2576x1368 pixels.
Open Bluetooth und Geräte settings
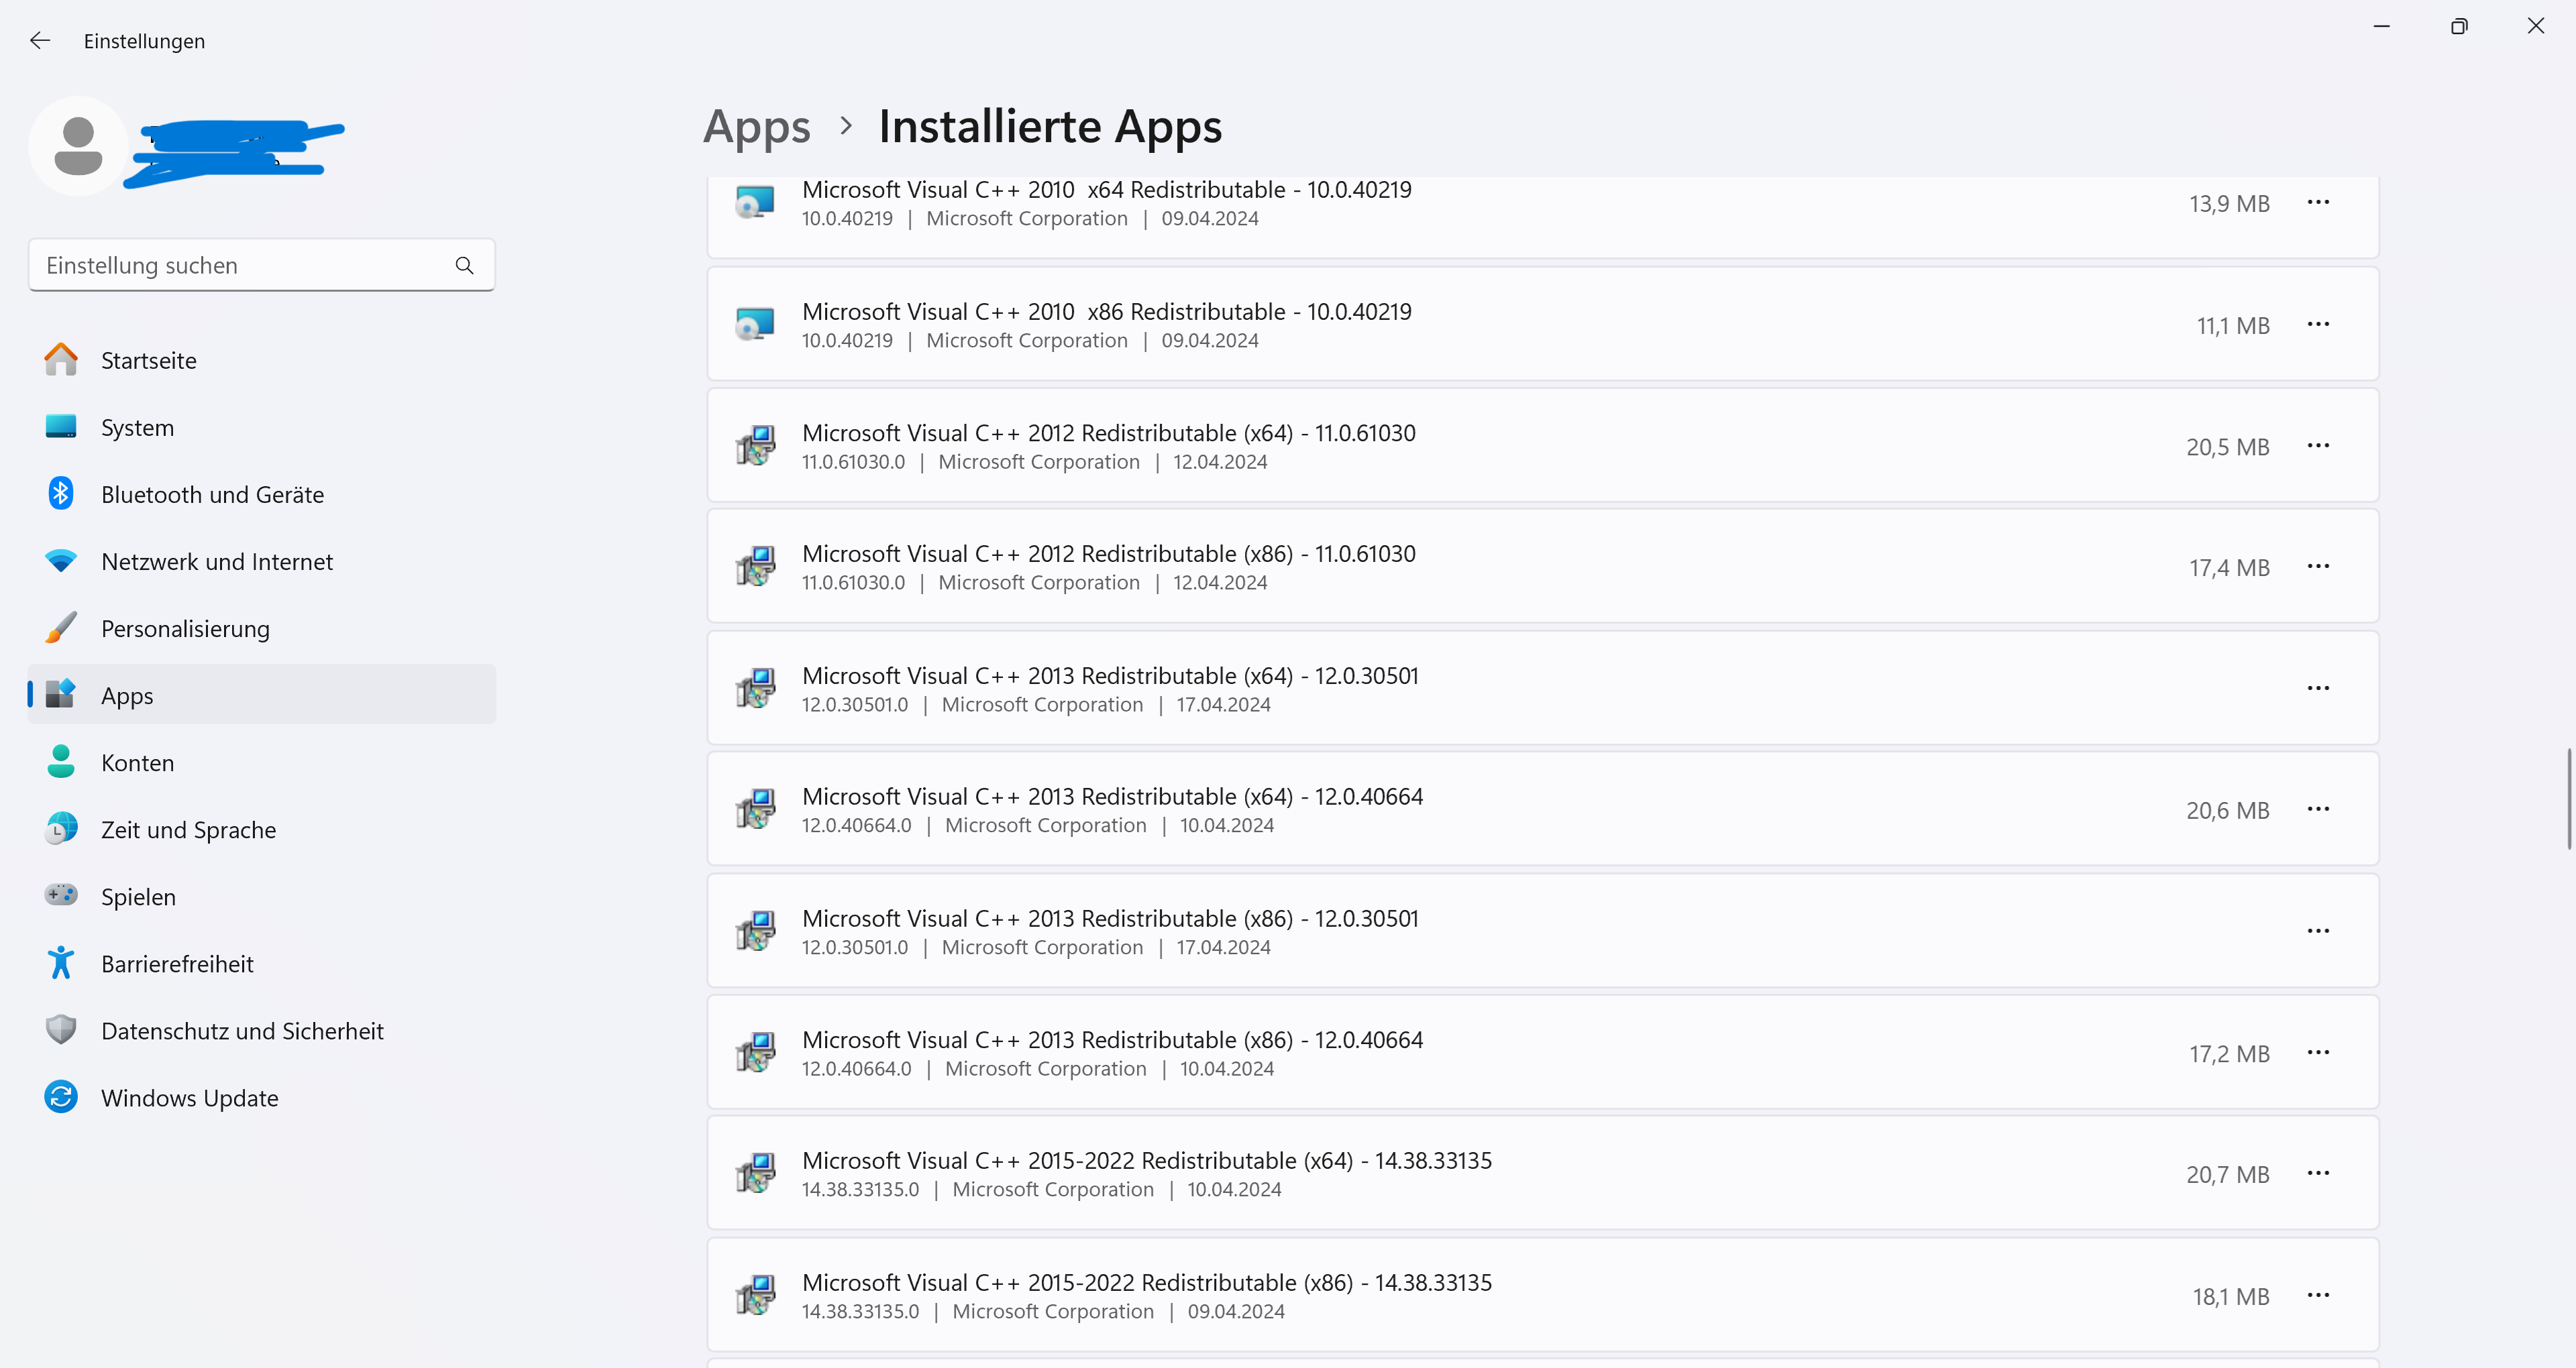[x=211, y=494]
